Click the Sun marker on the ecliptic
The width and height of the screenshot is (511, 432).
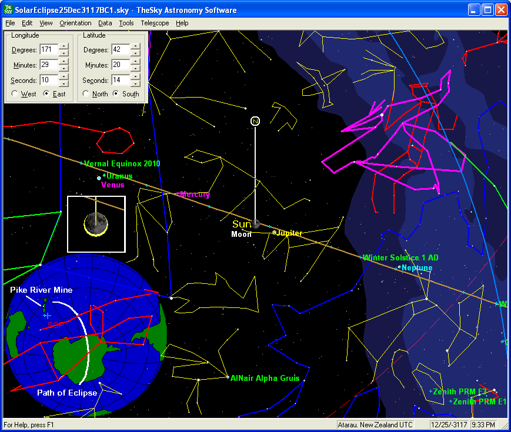pos(255,224)
